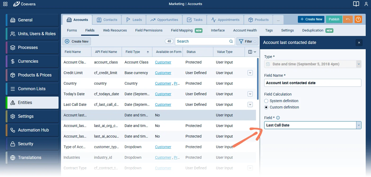Click the orange undo arrow button
The image size is (371, 177).
pyautogui.click(x=348, y=19)
